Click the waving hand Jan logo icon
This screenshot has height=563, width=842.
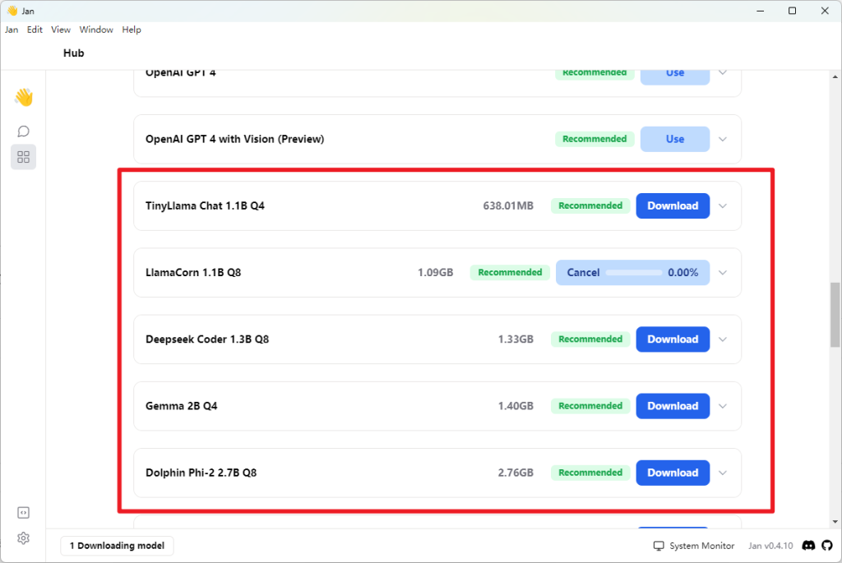pos(23,98)
